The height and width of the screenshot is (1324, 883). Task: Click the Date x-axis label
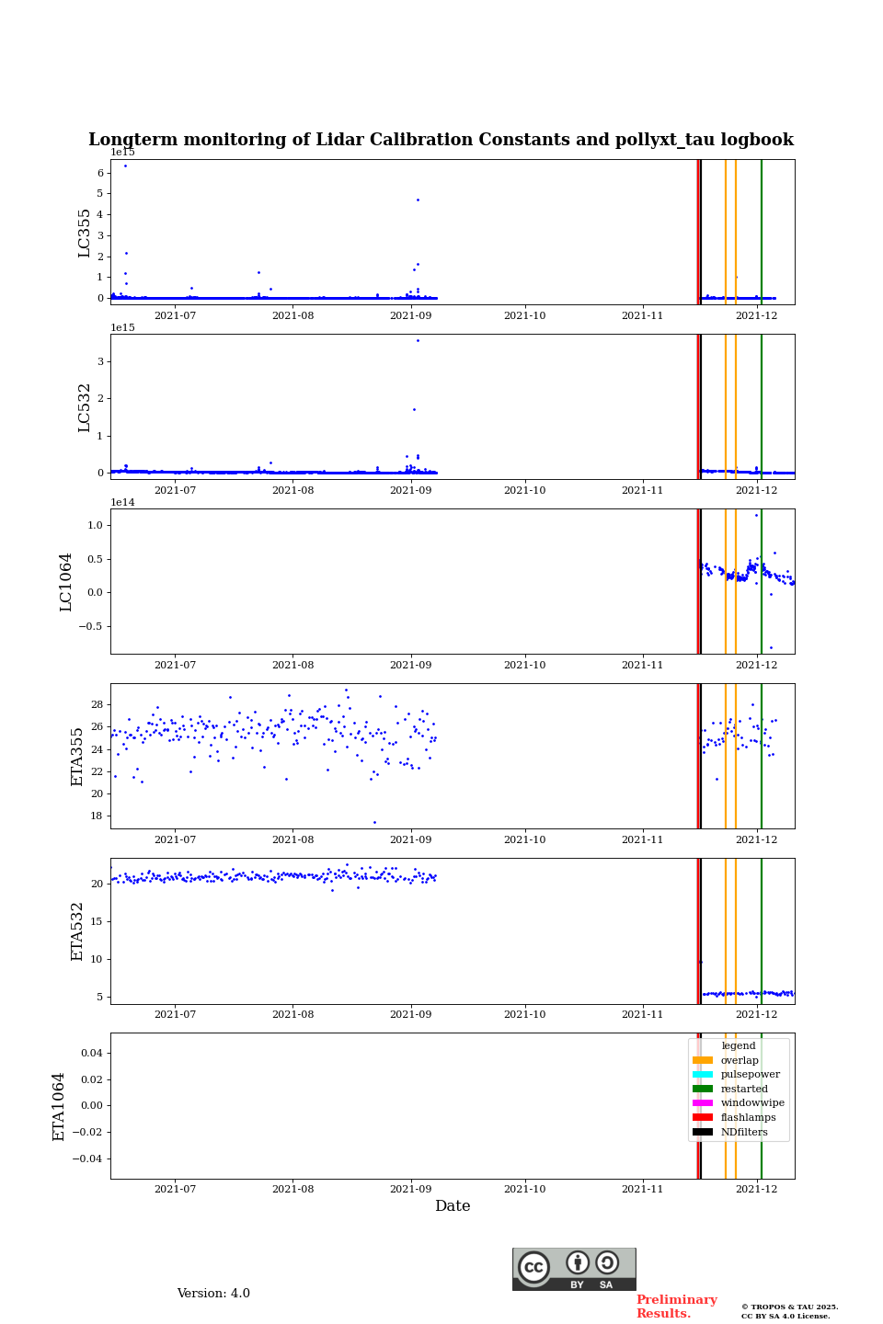pos(453,1206)
